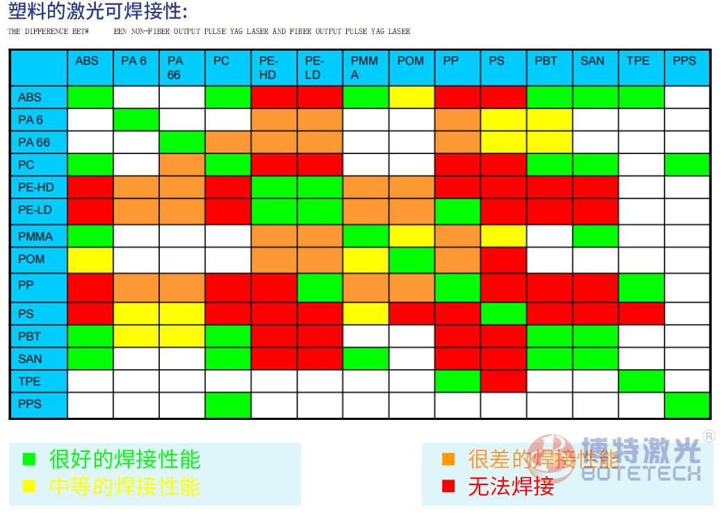This screenshot has width=727, height=515.
Task: Click red cell at POM row, PS column
Action: click(503, 260)
